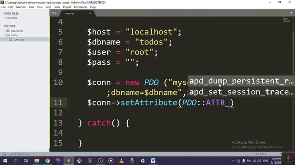295x165 pixels.
Task: Open the Edit menu
Action: tap(10, 7)
